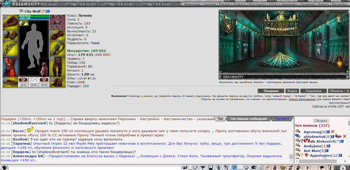
Task: Open the Общение top menu
Action: [260, 1]
